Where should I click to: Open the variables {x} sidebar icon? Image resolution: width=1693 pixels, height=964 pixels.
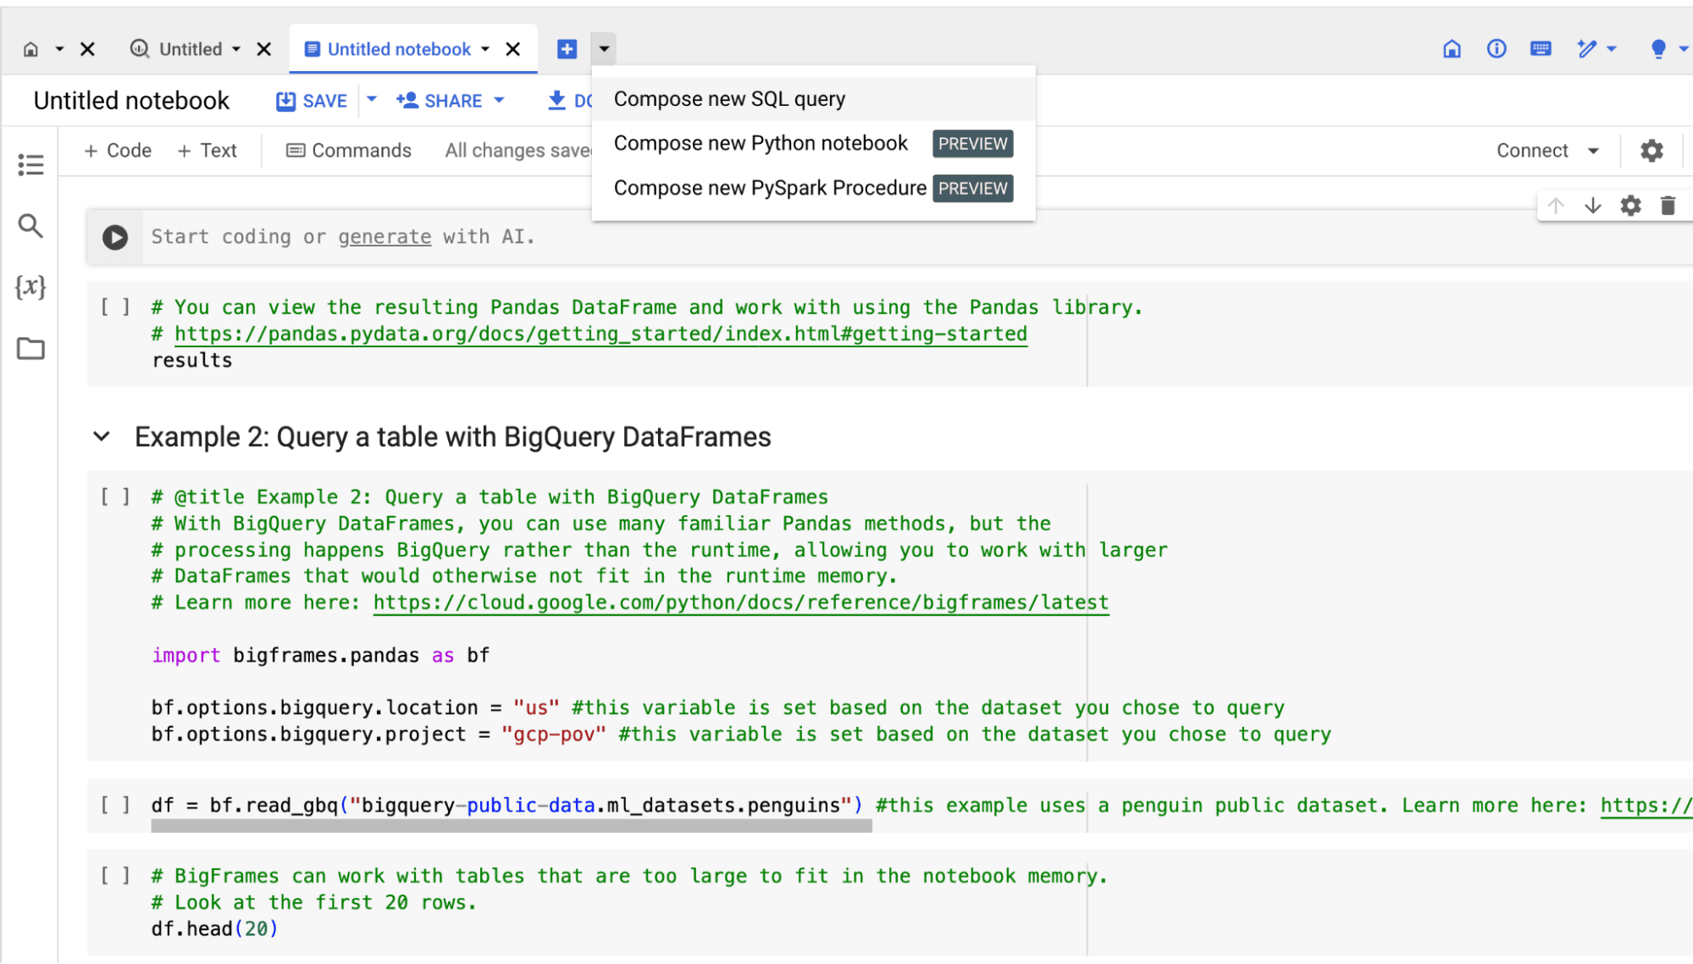30,287
